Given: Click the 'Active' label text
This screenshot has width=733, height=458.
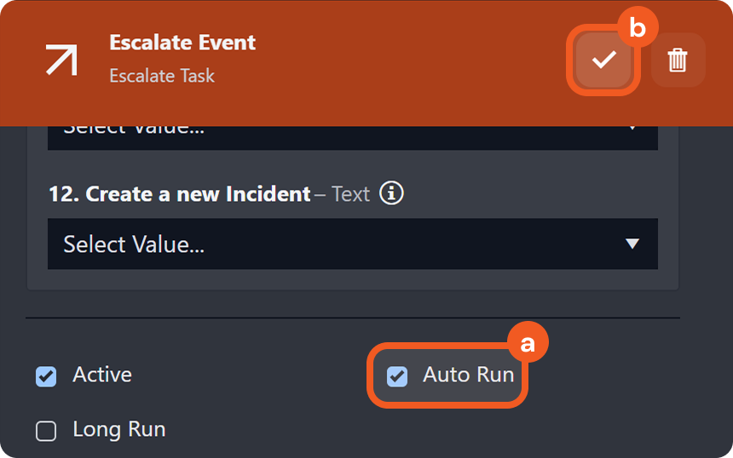Looking at the screenshot, I should coord(102,375).
